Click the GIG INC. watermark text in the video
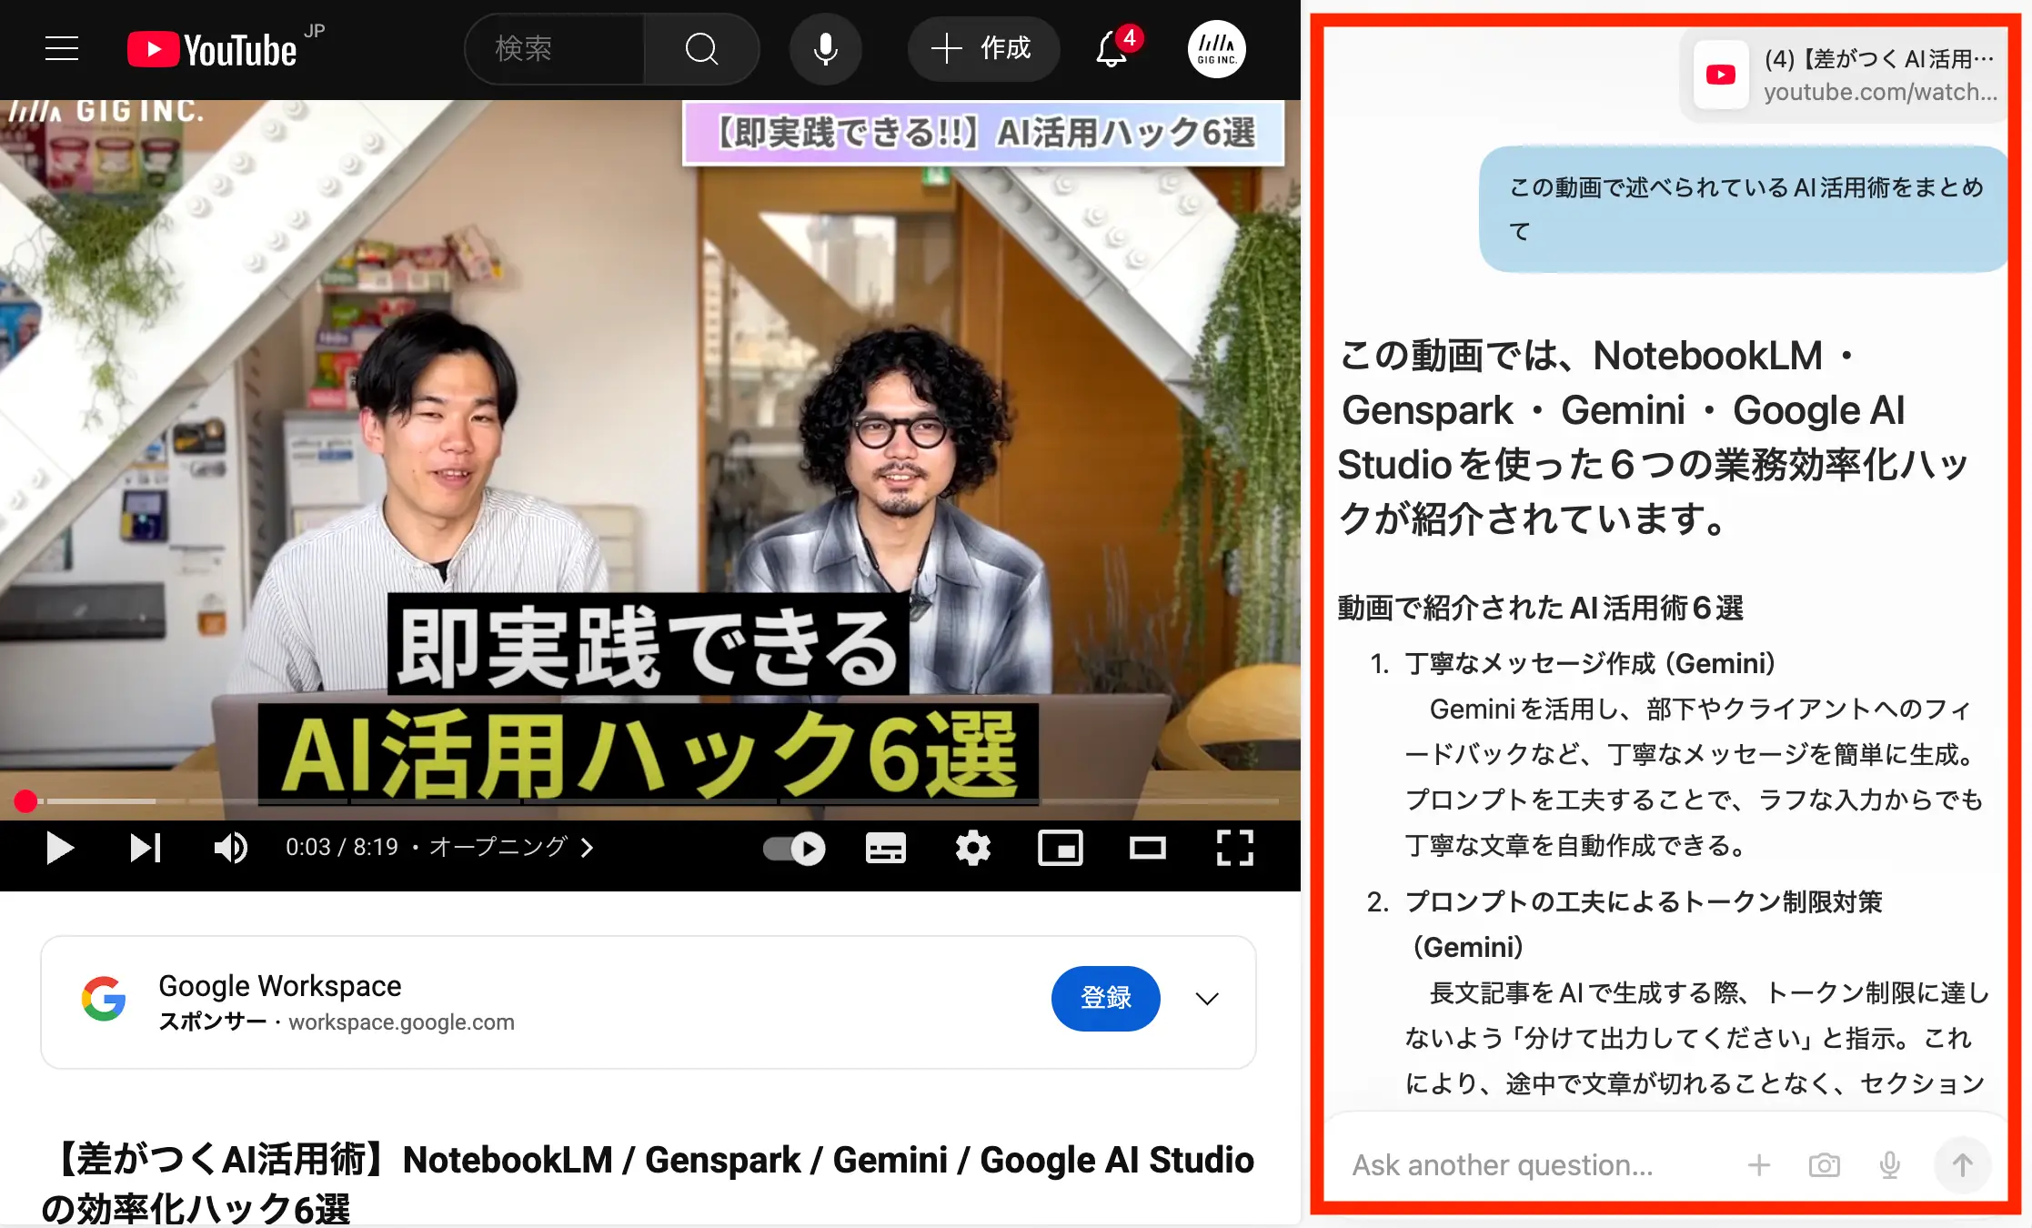2032x1228 pixels. pyautogui.click(x=106, y=111)
